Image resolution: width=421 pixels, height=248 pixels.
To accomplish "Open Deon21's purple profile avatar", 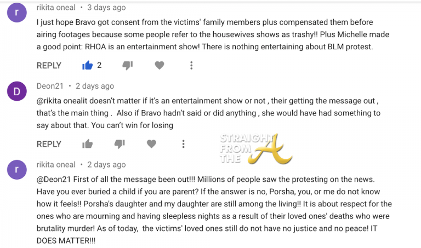I will [x=17, y=93].
